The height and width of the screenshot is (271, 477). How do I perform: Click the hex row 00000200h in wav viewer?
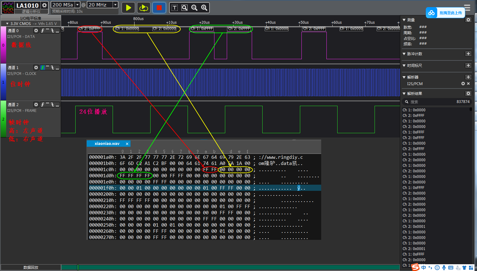point(205,194)
